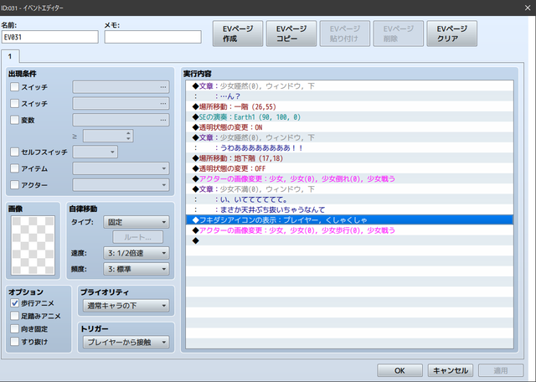Viewport: 536px width, 382px height.
Task: Select the 文章 line with 少女不満
Action: (x=349, y=189)
